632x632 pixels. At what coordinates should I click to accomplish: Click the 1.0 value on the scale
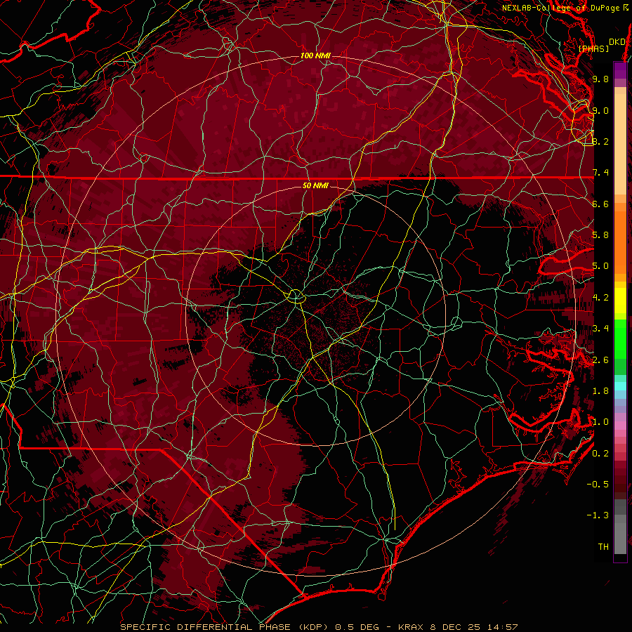[600, 422]
